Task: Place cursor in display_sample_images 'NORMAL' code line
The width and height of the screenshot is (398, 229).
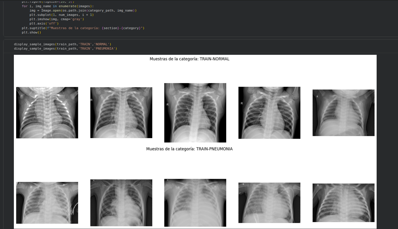Action: [x=62, y=44]
